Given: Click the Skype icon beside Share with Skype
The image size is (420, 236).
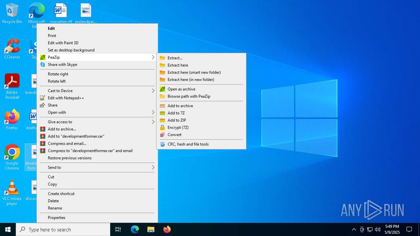Looking at the screenshot, I should coord(43,65).
